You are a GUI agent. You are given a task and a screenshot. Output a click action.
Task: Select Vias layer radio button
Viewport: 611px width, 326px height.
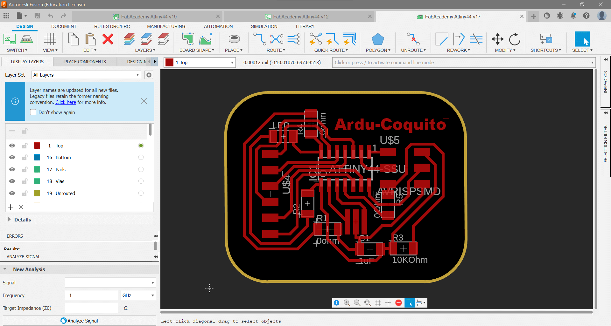click(x=141, y=181)
